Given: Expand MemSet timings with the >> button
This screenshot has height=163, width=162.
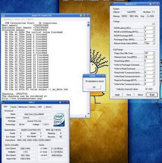Looking at the screenshot, I should click(x=154, y=23).
